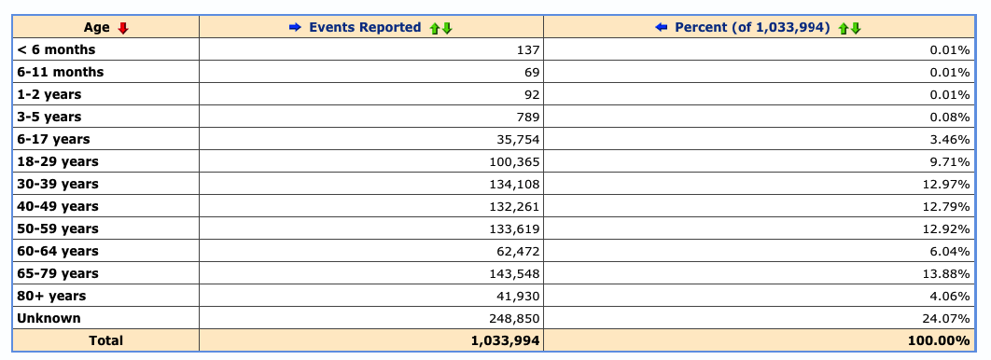Sort Events Reported descending with green down arrow
Viewport: 991px width, 360px height.
448,28
